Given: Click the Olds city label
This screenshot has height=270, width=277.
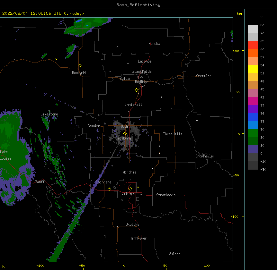Looking at the screenshot, I should (125, 126).
